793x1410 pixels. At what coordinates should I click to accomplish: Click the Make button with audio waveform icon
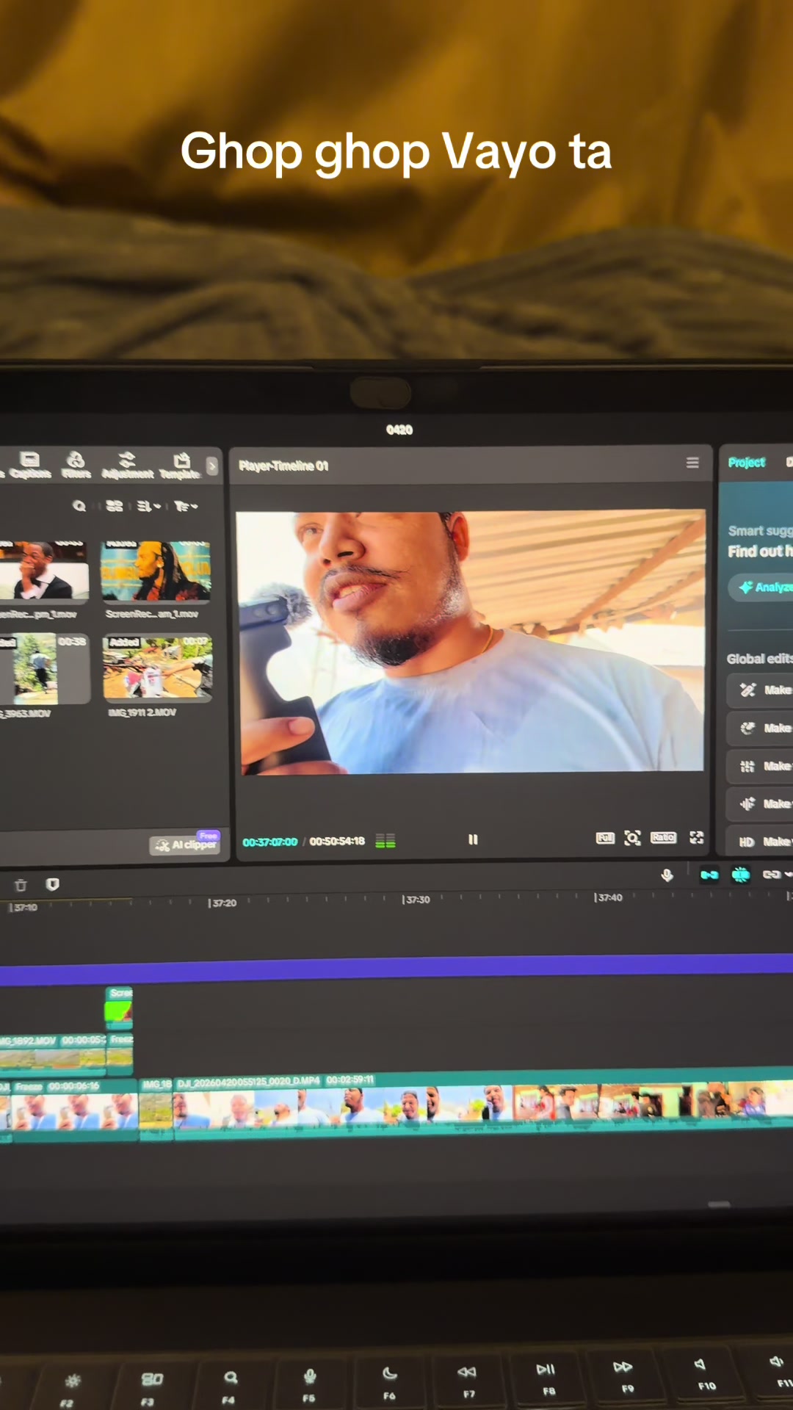tap(761, 803)
